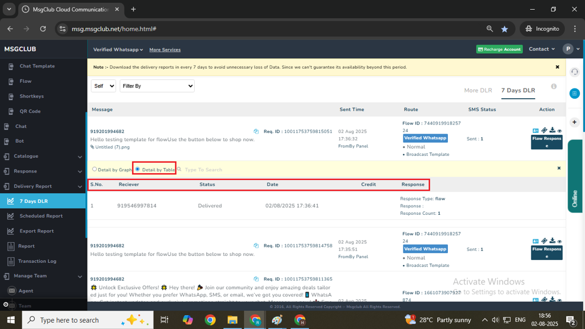The height and width of the screenshot is (329, 585).
Task: Toggle eye view for request 10011753759814758
Action: pyautogui.click(x=560, y=242)
